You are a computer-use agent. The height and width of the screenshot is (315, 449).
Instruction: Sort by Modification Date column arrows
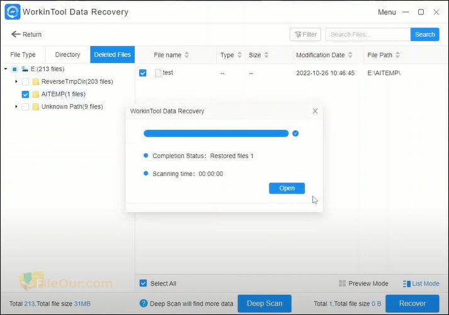[350, 55]
